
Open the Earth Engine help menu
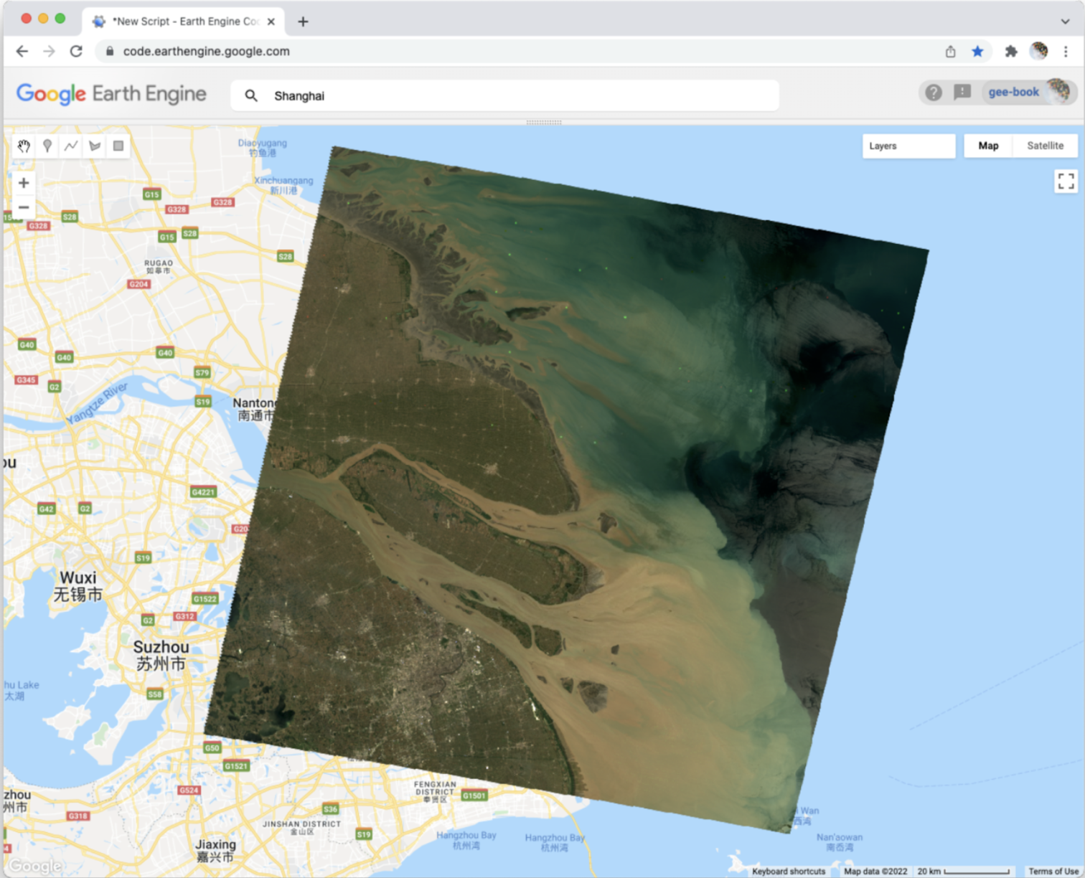point(933,93)
